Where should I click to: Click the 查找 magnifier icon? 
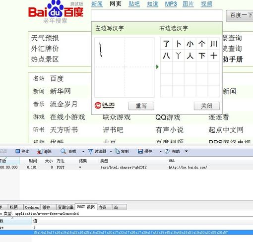(63, 151)
